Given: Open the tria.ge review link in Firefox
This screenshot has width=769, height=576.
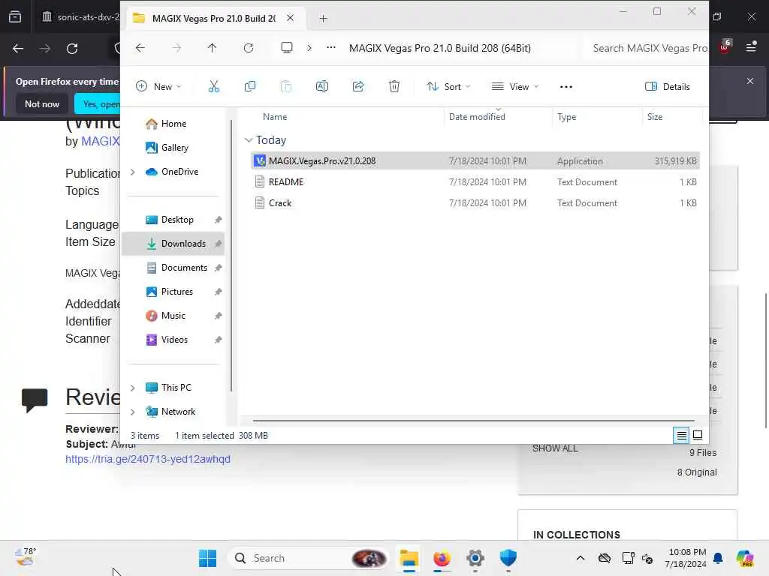Looking at the screenshot, I should [x=148, y=460].
